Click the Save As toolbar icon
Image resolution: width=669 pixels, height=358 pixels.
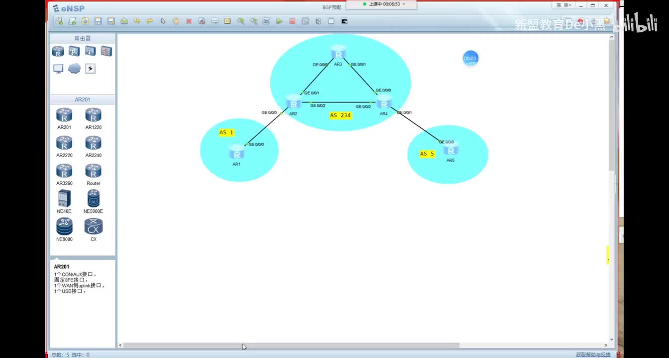tap(111, 21)
